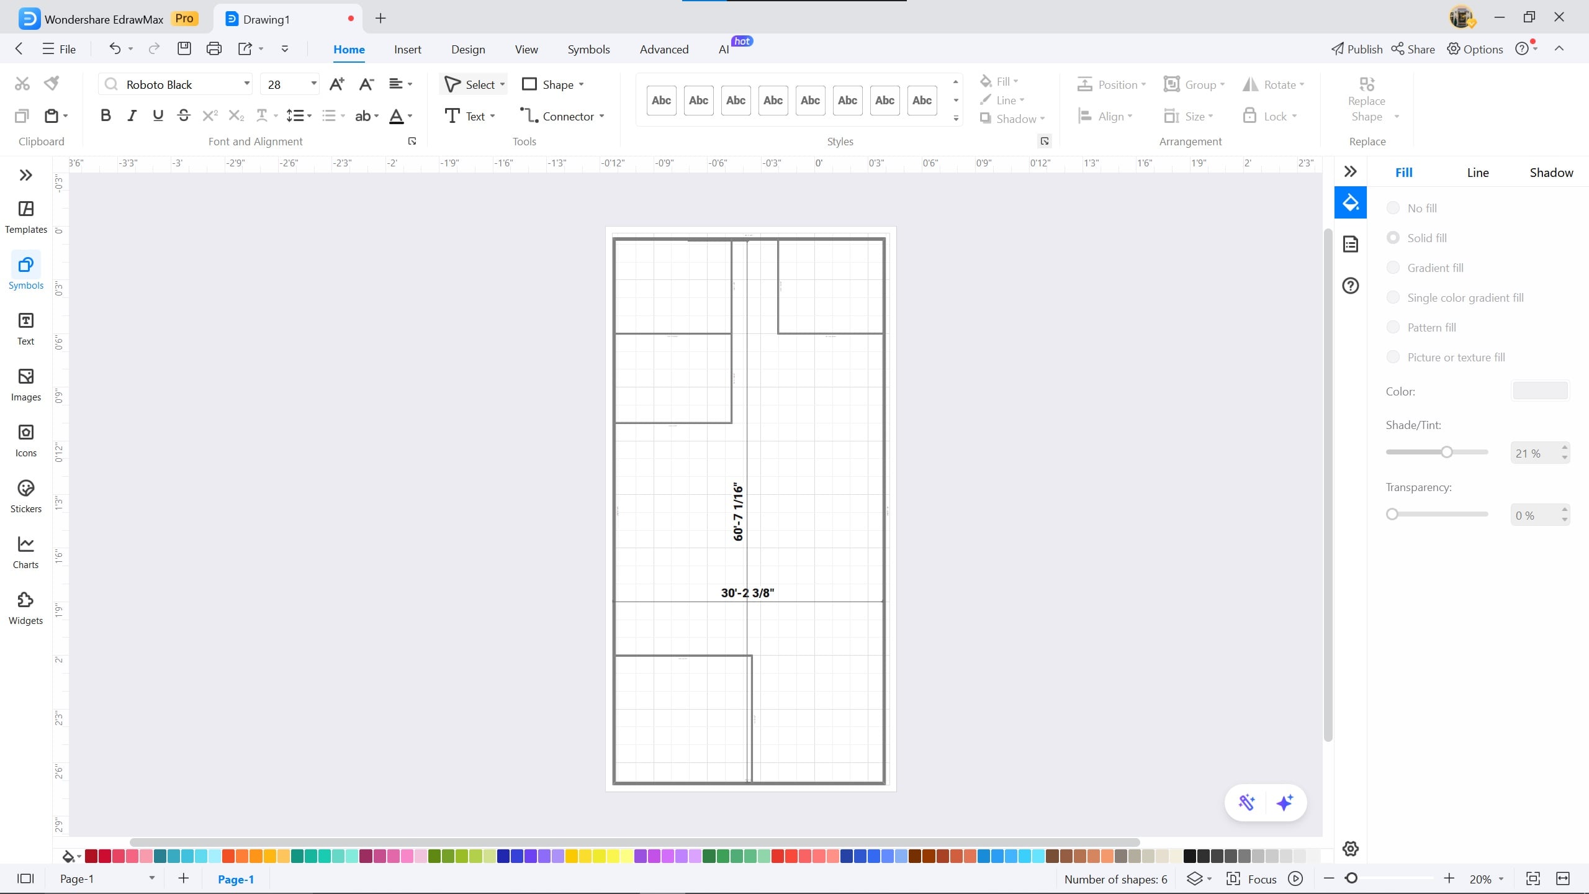The width and height of the screenshot is (1589, 894).
Task: Open the Stickers panel
Action: [25, 494]
